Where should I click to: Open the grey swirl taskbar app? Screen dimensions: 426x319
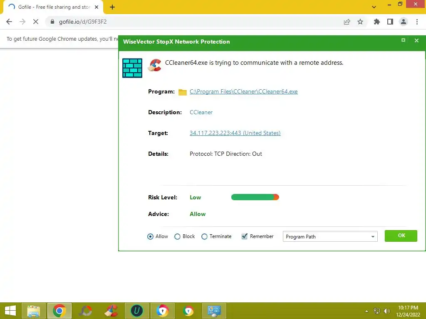click(86, 311)
